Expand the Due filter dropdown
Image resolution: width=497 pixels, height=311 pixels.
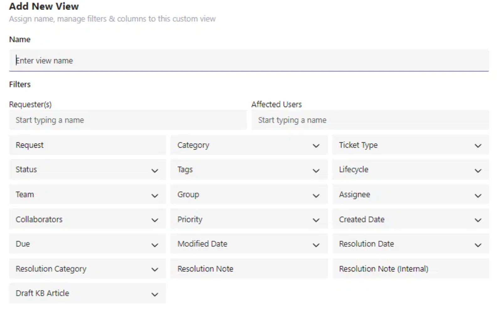pos(87,244)
